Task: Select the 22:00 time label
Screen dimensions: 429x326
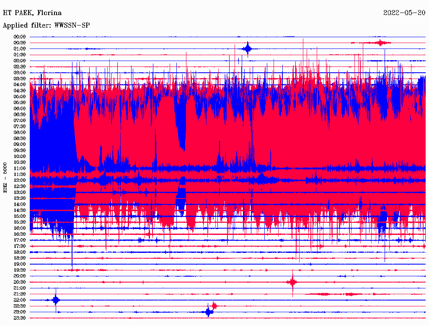Action: (20, 301)
